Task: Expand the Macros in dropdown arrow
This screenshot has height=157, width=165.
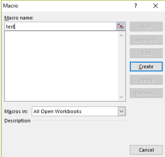Action: (x=121, y=111)
